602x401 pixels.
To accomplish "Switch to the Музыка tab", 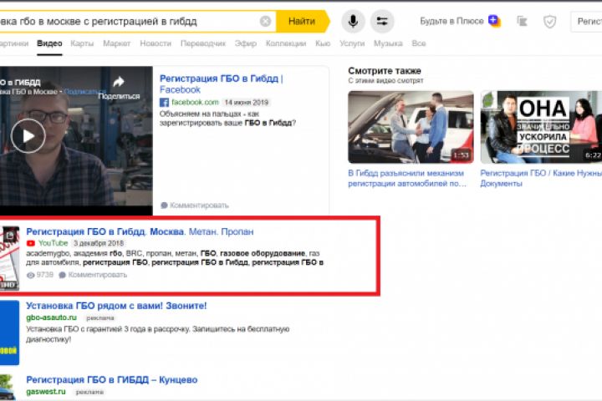I will click(x=388, y=43).
